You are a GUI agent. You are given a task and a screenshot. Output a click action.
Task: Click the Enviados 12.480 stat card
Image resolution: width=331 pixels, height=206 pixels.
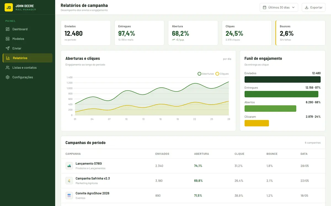click(x=86, y=33)
